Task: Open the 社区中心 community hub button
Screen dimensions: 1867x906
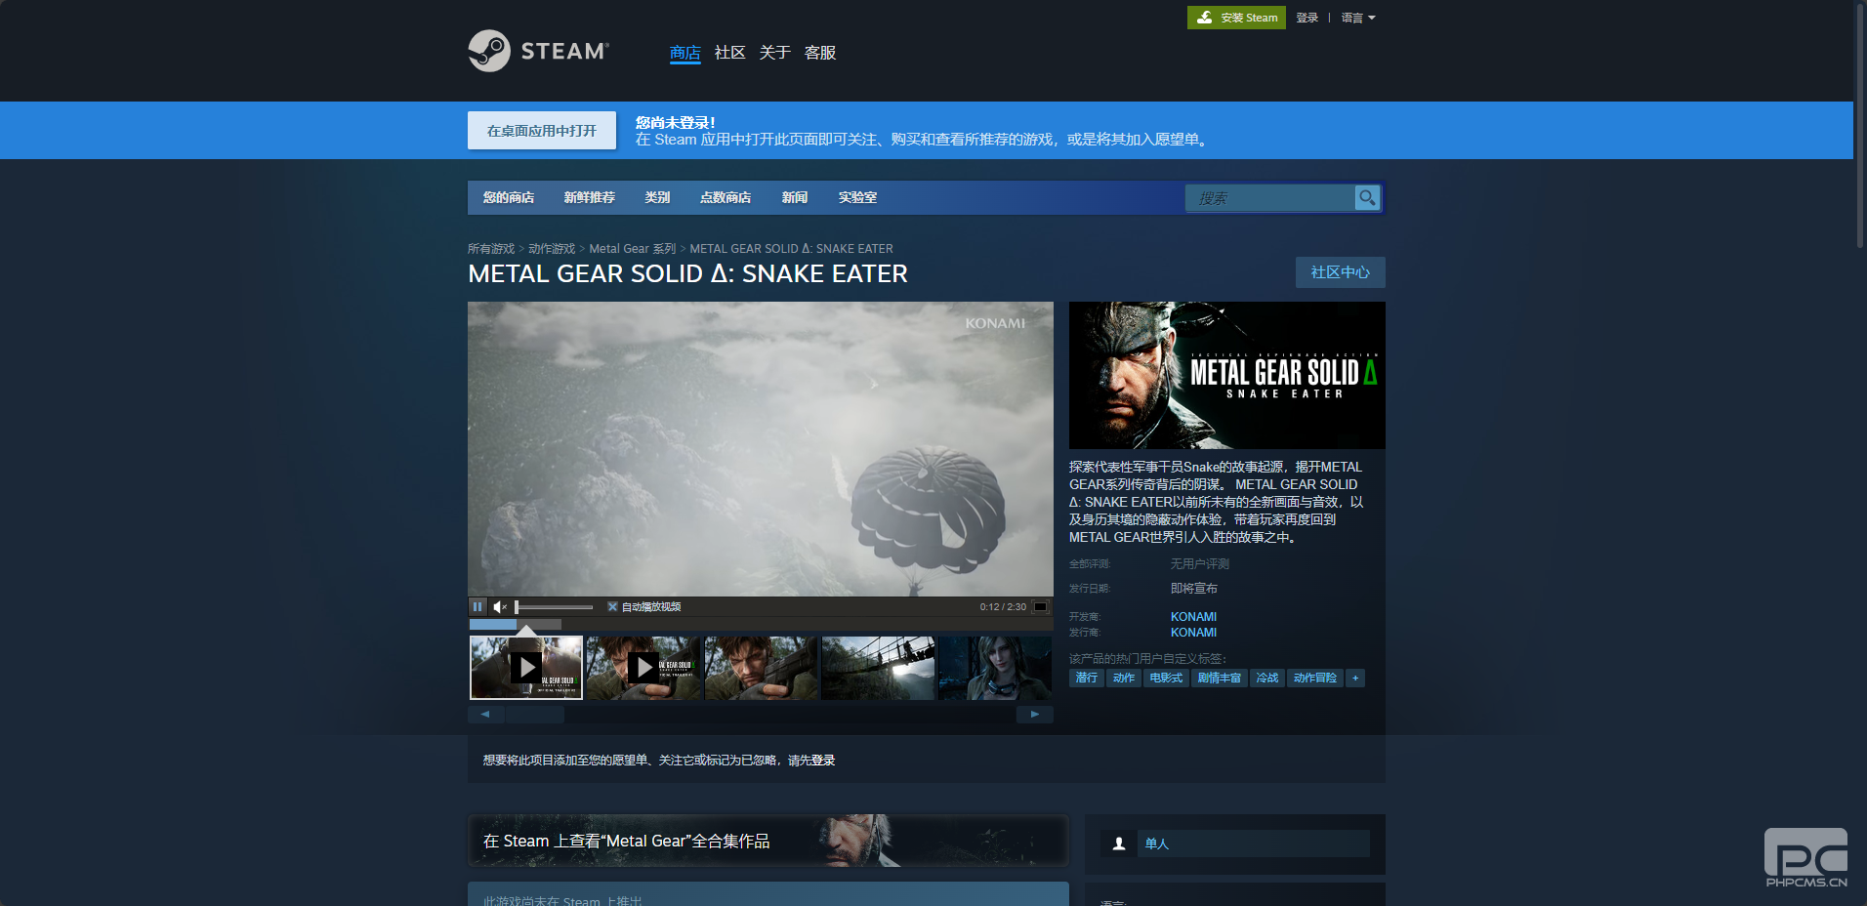Action: coord(1340,272)
